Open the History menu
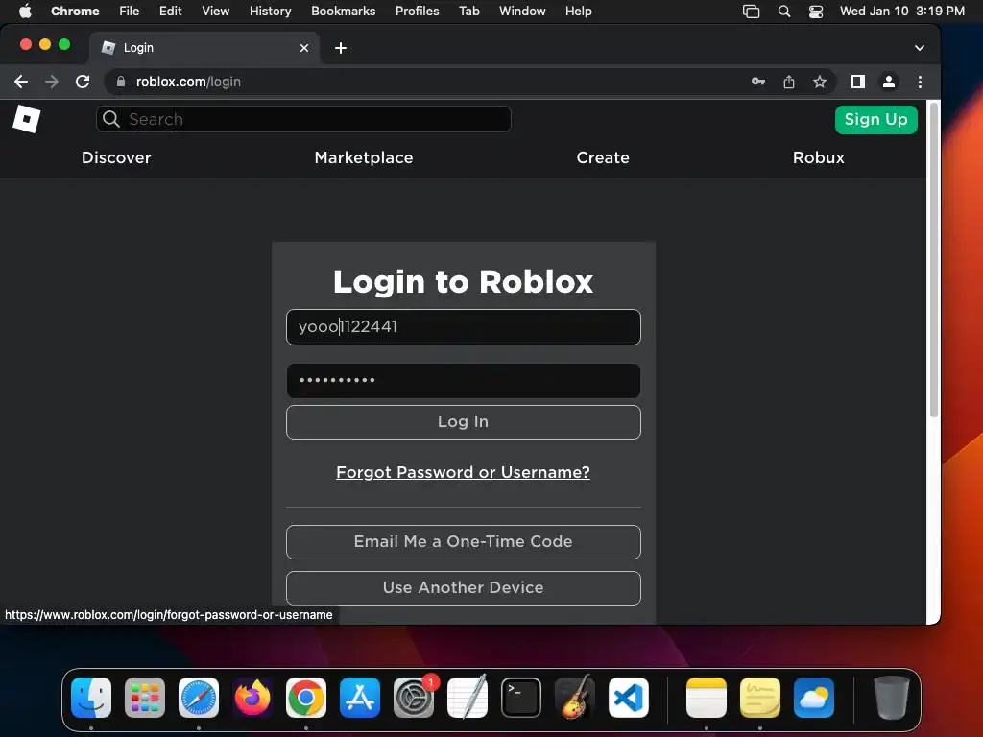The height and width of the screenshot is (737, 983). (270, 11)
